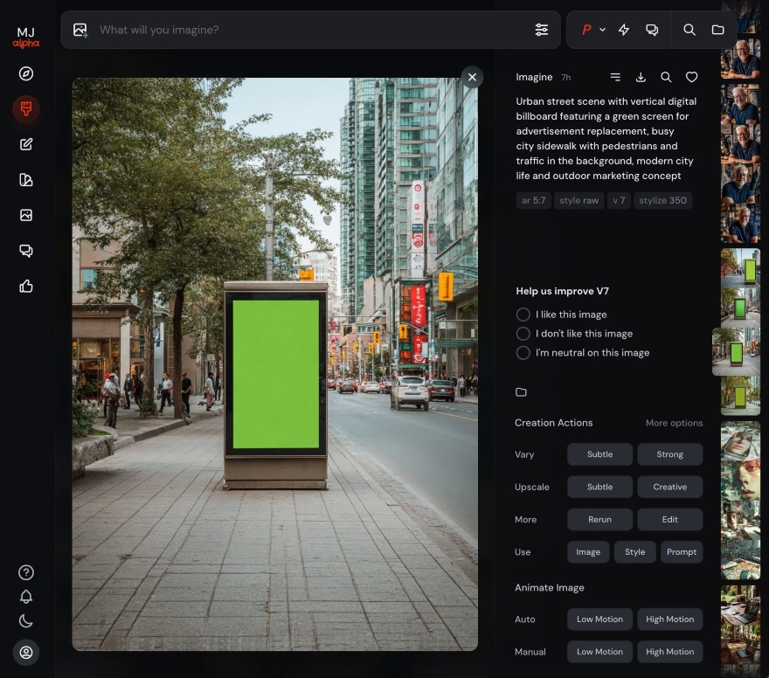Expand More options in Creation Actions
Image resolution: width=769 pixels, height=678 pixels.
point(674,423)
